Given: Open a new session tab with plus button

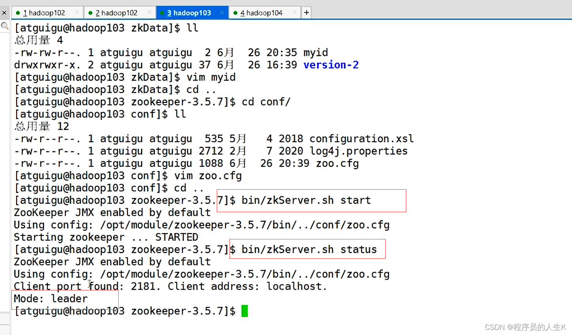Looking at the screenshot, I should click(x=306, y=13).
